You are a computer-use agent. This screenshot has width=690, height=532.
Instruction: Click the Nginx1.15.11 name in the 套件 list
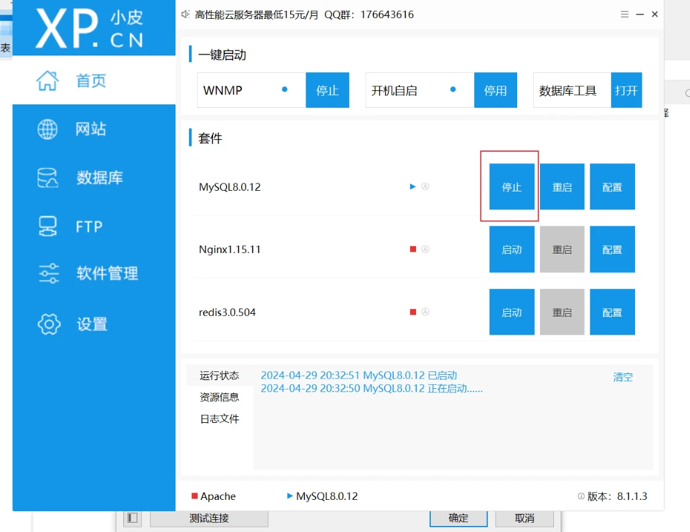coord(230,250)
